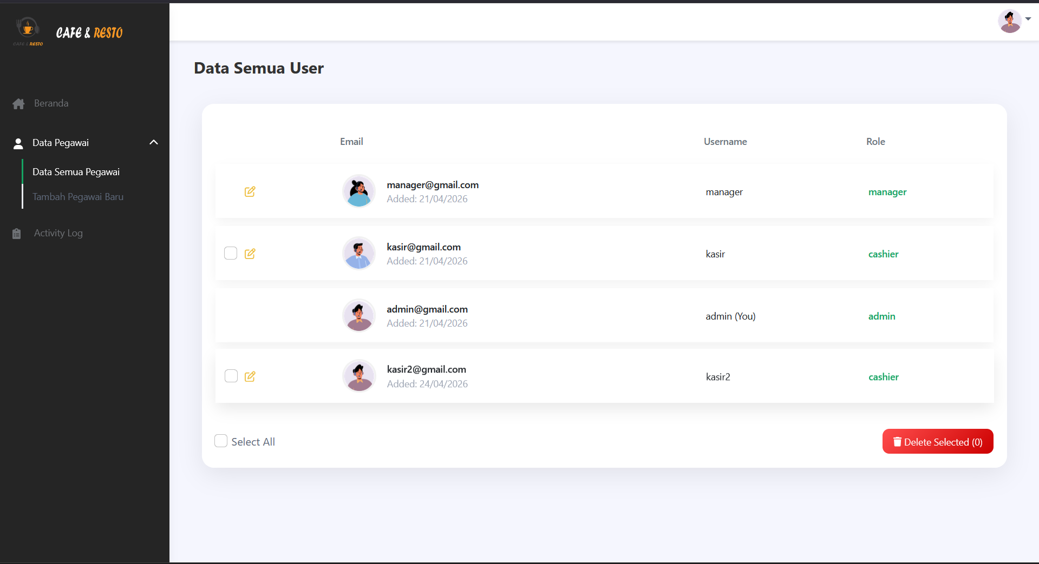The width and height of the screenshot is (1039, 564).
Task: Edit the kasir2@gmail.com user with pencil icon
Action: pyautogui.click(x=250, y=376)
